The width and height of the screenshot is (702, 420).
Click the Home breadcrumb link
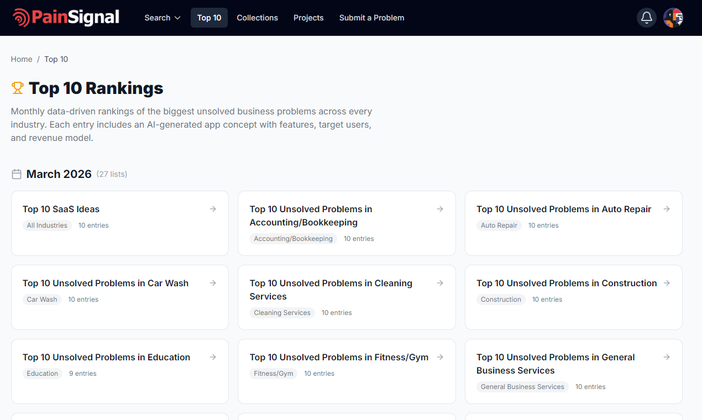click(22, 59)
